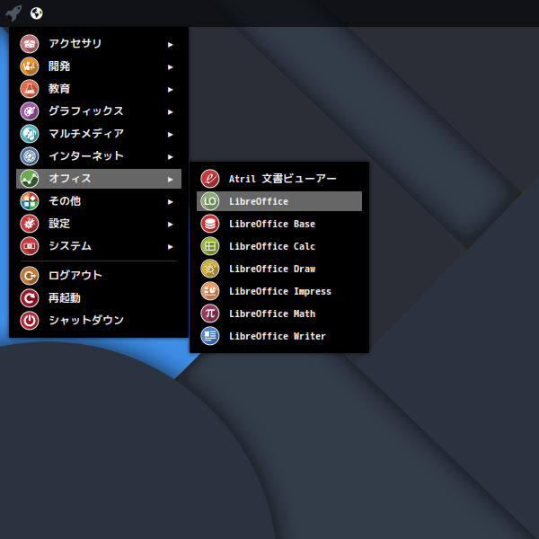Click the Atril document viewer icon
This screenshot has width=539, height=539.
pos(209,179)
